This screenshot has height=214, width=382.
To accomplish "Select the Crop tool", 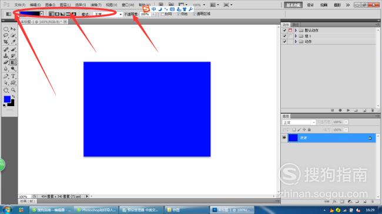I will point(6,42).
